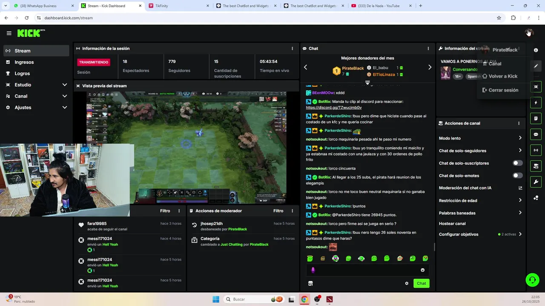Click the wrench tool icon in right sidebar
The height and width of the screenshot is (306, 545).
pyautogui.click(x=536, y=182)
